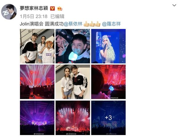Click the post text Jolin演唱会 圆满成功
This screenshot has width=182, height=137.
click(42, 24)
